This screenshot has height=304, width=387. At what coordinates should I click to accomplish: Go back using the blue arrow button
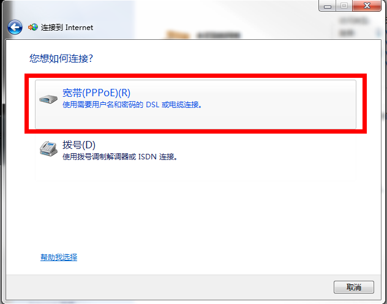pos(15,27)
